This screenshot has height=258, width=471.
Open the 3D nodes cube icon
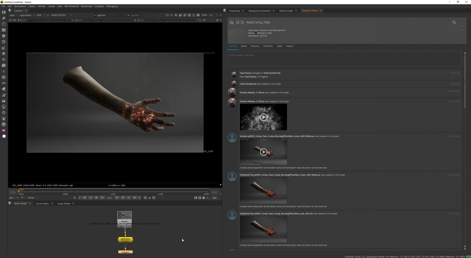4,65
